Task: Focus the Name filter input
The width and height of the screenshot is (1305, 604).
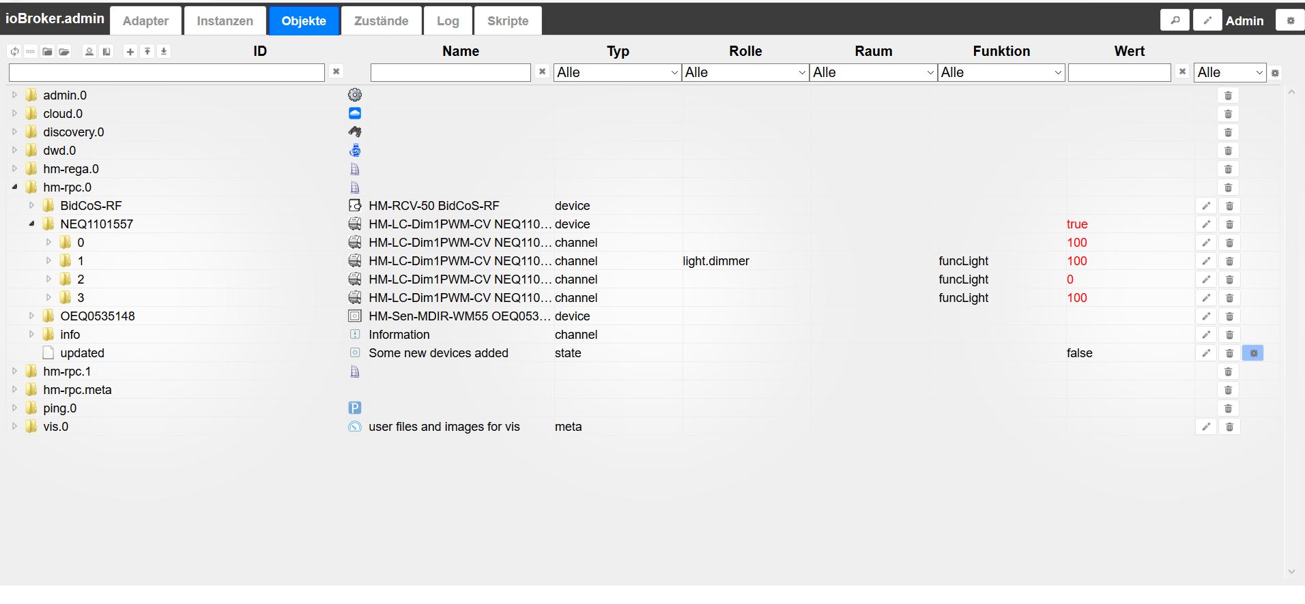Action: [x=450, y=72]
